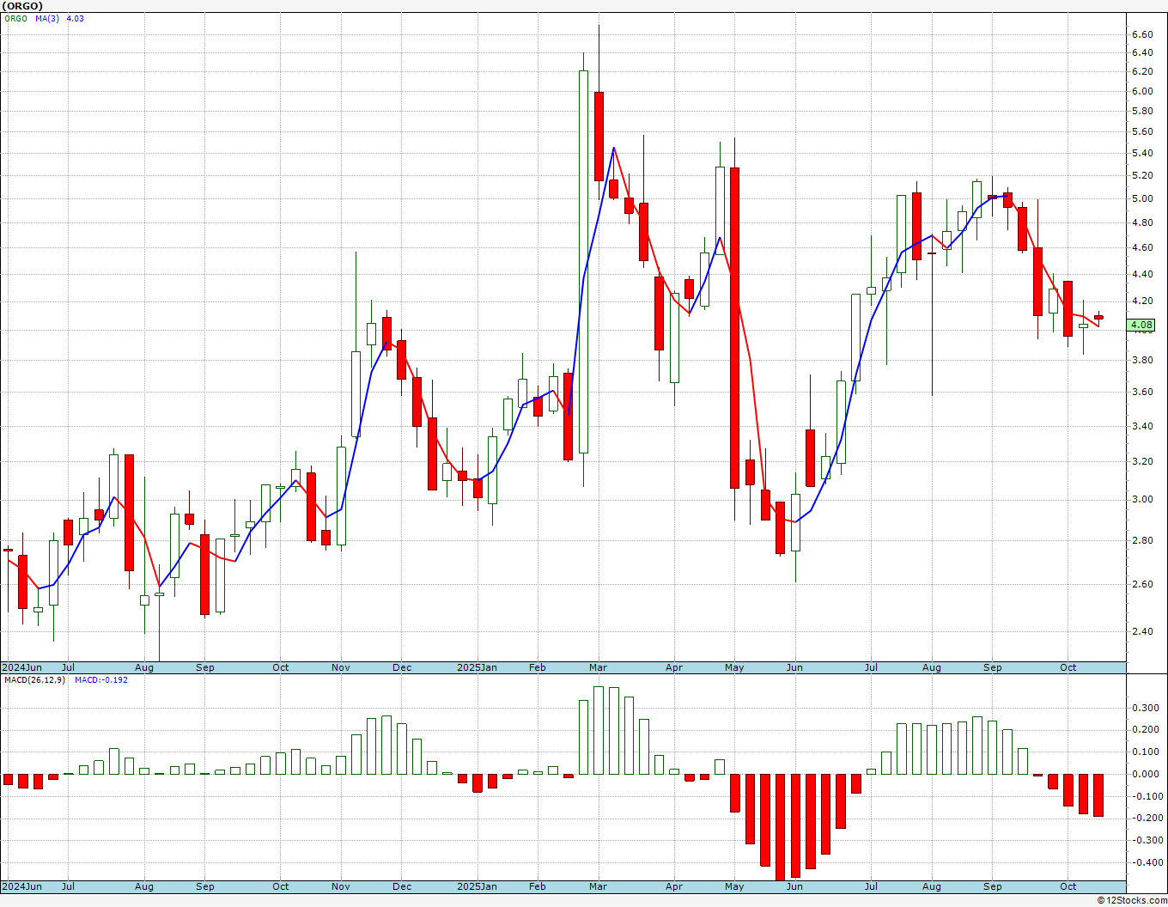Select the "5.60" price axis label

click(1142, 131)
